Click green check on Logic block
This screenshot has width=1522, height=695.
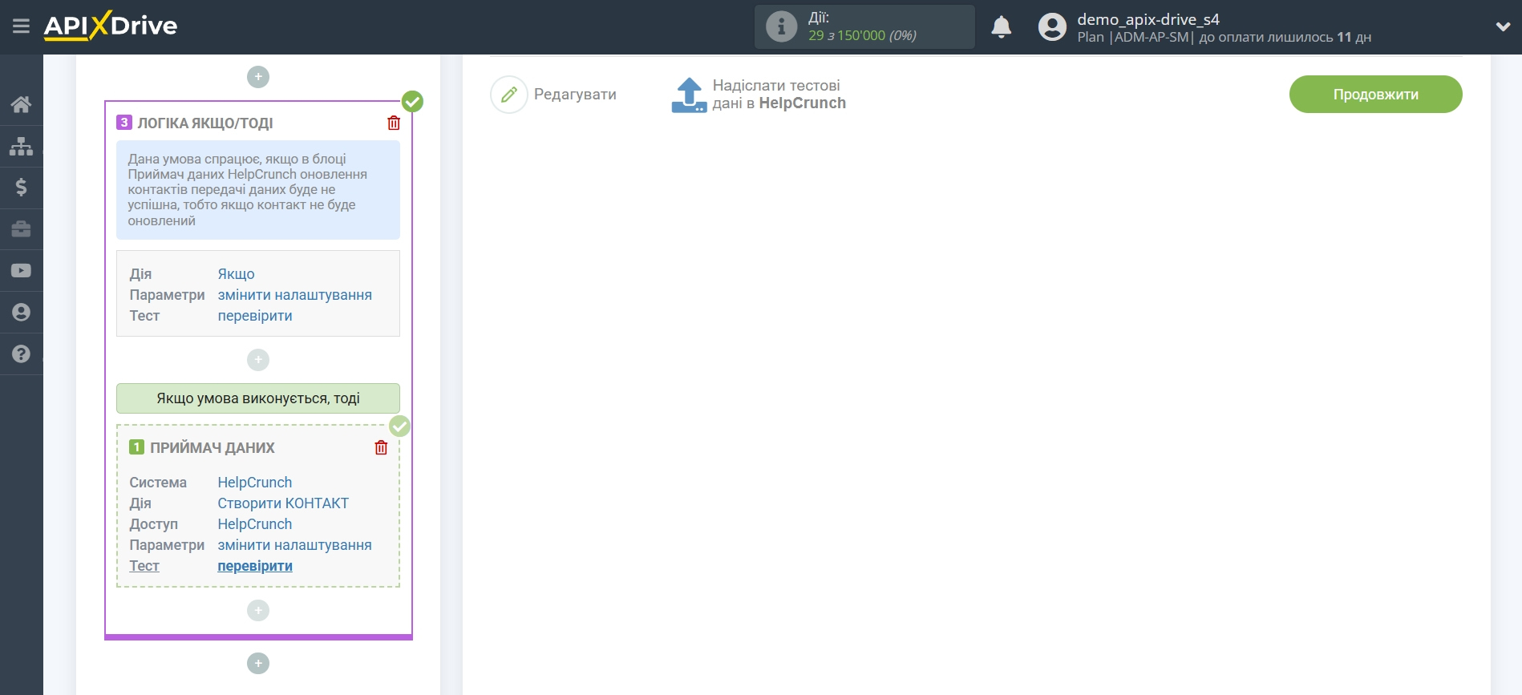tap(412, 102)
